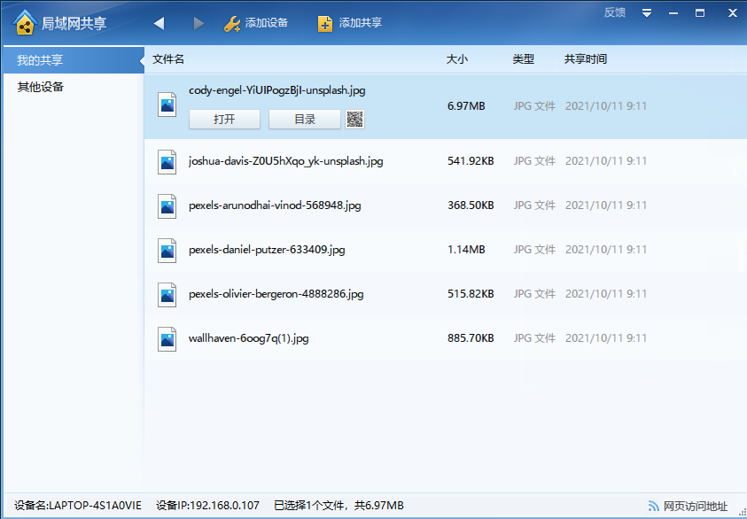Viewport: 747px width, 519px height.
Task: Click the 局域网共享 app logo icon
Action: (25, 22)
